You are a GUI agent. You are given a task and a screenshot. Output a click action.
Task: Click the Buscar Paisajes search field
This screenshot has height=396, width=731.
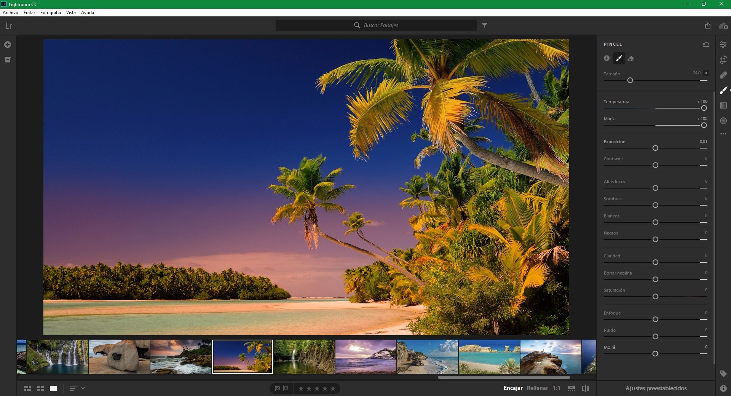376,26
